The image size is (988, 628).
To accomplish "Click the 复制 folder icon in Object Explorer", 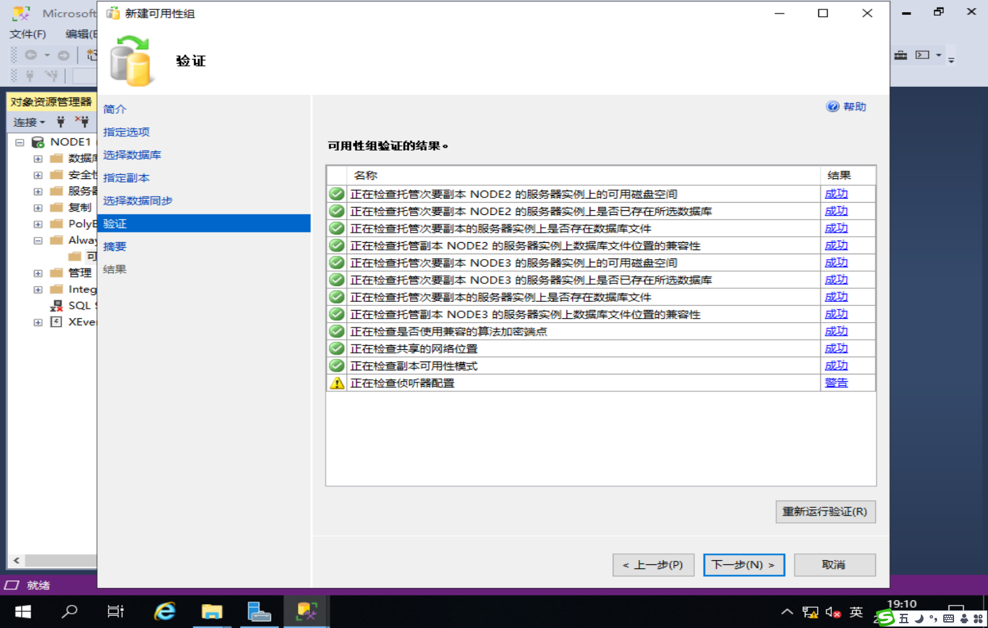I will 57,208.
